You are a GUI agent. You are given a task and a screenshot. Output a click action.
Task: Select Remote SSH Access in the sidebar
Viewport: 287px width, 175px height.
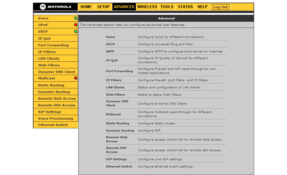pyautogui.click(x=56, y=105)
